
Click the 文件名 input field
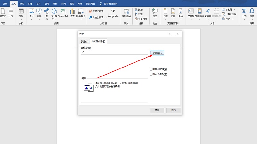[114, 52]
